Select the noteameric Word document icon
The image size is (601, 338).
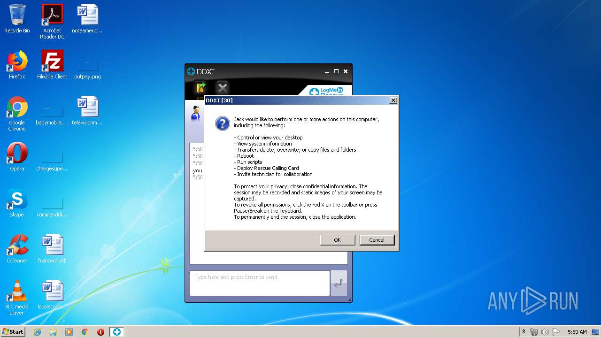point(87,19)
